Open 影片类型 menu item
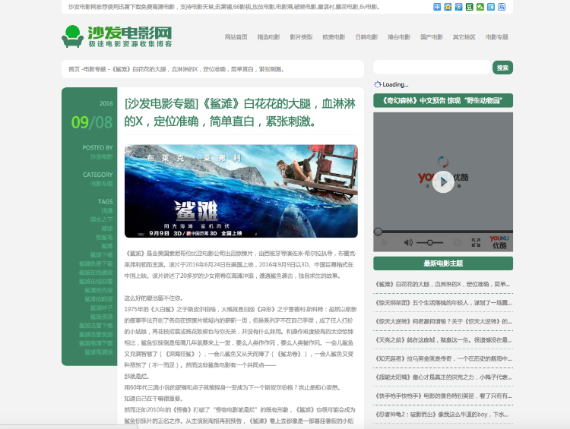The height and width of the screenshot is (429, 570). click(x=301, y=37)
